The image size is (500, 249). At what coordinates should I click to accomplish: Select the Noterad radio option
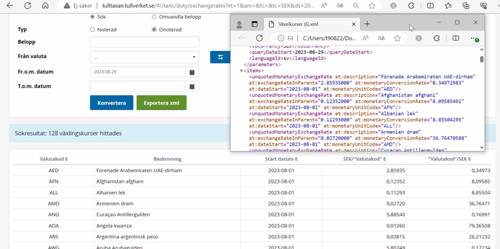click(x=92, y=29)
